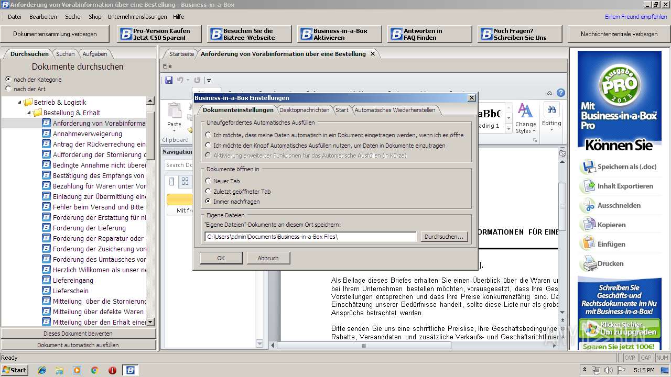Save document via quick access floppy icon
This screenshot has width=671, height=377.
click(x=169, y=80)
